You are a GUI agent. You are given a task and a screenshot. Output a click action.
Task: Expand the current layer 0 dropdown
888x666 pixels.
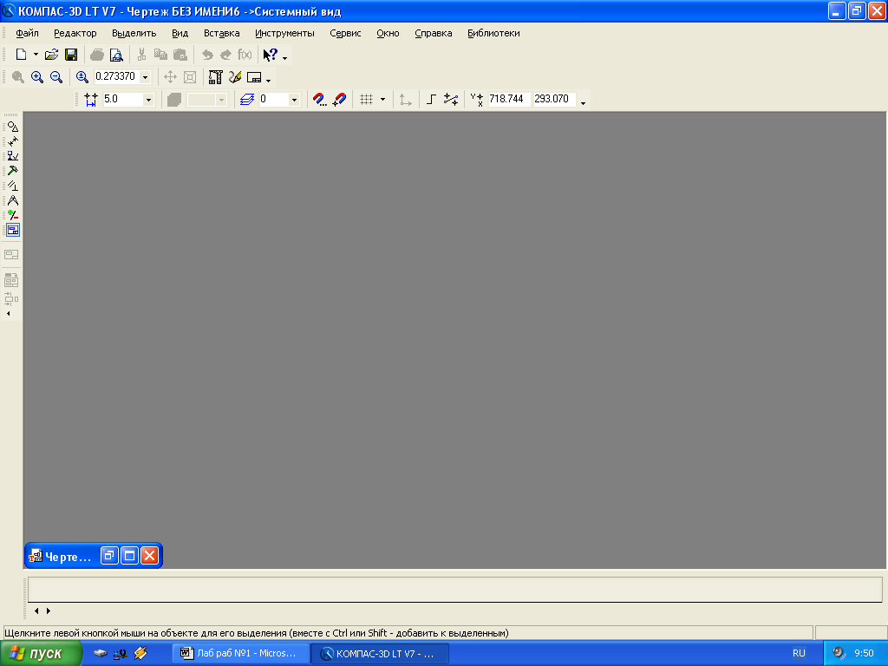pos(294,100)
